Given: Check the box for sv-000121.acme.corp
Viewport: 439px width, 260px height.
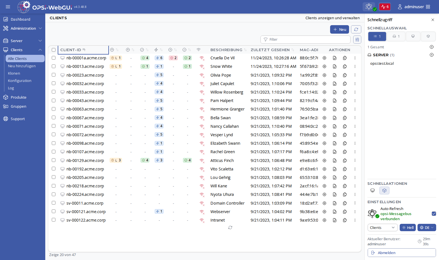Looking at the screenshot, I should (53, 211).
